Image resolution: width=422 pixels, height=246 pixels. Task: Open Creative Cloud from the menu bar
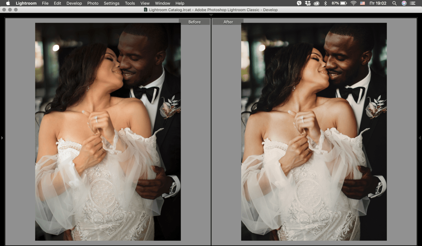(316, 3)
